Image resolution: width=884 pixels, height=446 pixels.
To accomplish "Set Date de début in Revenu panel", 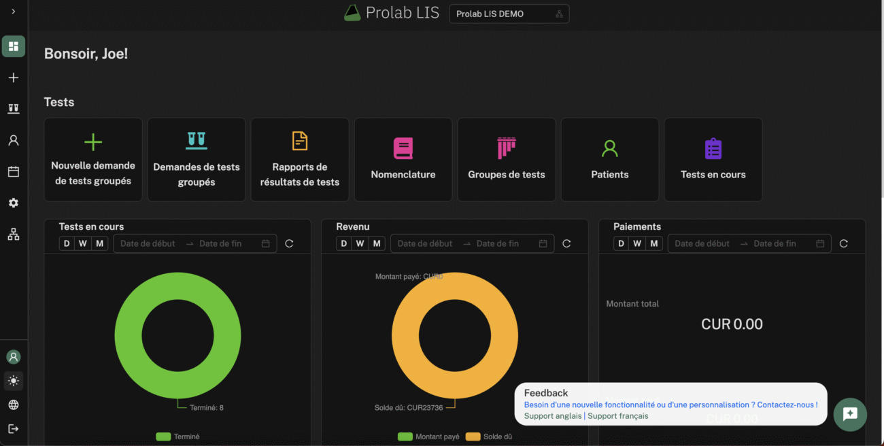I will tap(425, 243).
